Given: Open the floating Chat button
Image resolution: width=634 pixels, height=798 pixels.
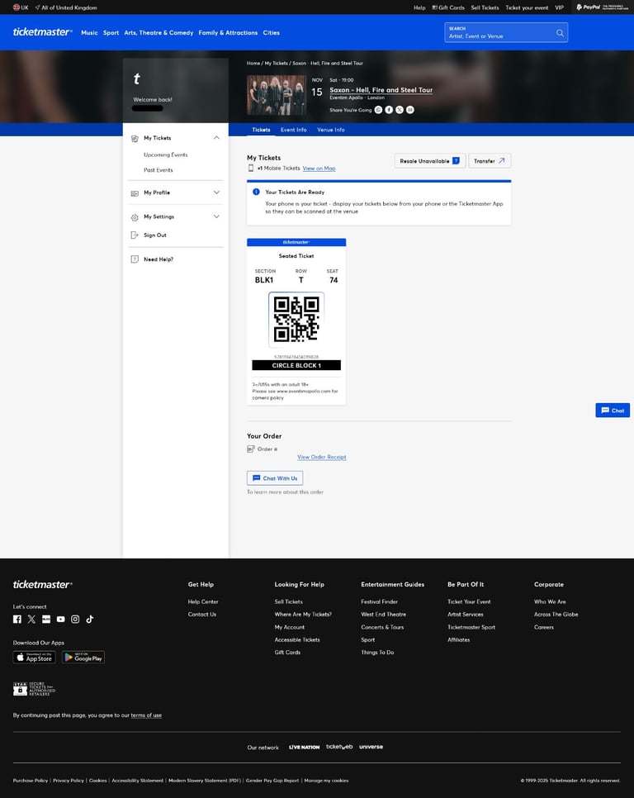Looking at the screenshot, I should pos(613,411).
